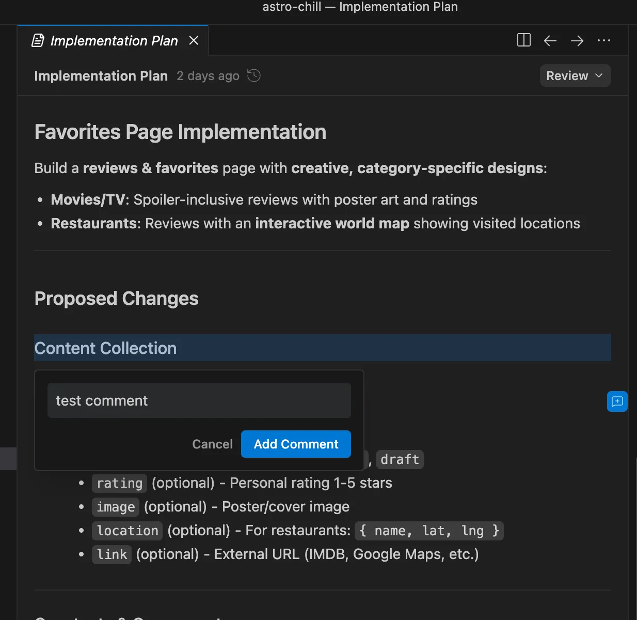Click the Favorites Page Implementation heading

point(180,132)
